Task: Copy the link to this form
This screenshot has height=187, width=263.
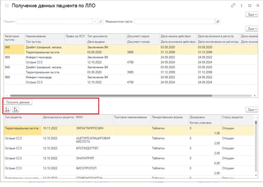Action: (233, 6)
